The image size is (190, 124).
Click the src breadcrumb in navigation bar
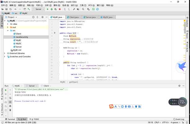[15, 13]
